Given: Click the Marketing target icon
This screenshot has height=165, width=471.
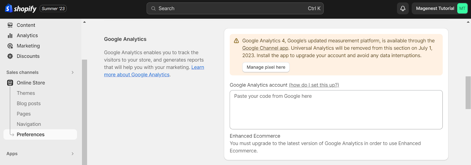Looking at the screenshot, I should 10,46.
